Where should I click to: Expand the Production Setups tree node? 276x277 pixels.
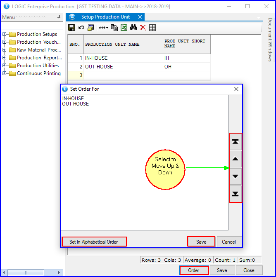[x=5, y=34]
